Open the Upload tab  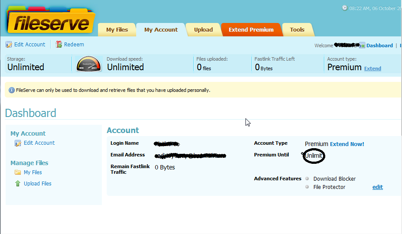pyautogui.click(x=203, y=30)
